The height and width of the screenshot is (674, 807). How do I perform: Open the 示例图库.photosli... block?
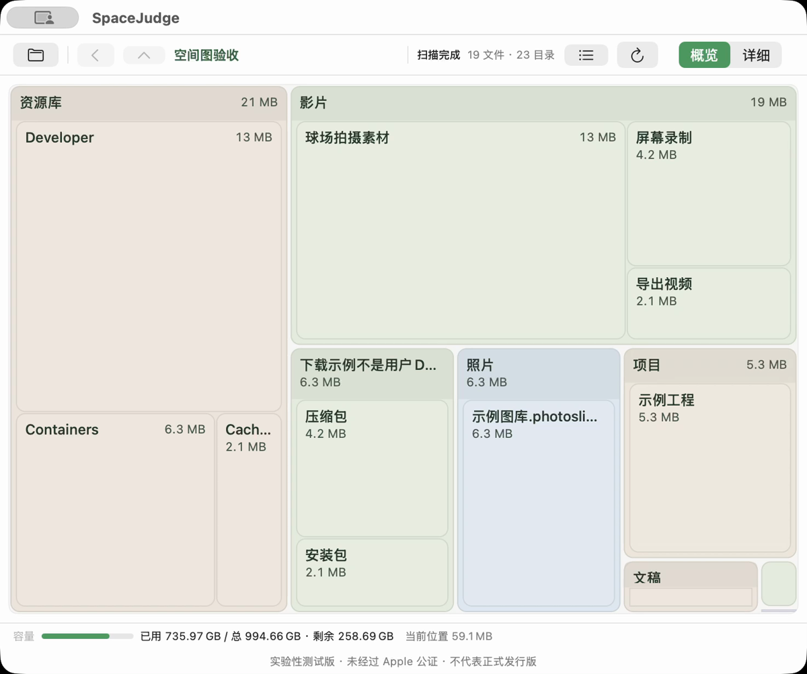[x=539, y=503]
